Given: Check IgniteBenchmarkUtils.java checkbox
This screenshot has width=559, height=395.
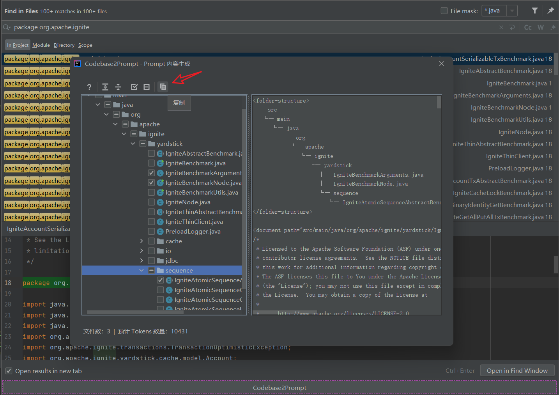Looking at the screenshot, I should 151,192.
